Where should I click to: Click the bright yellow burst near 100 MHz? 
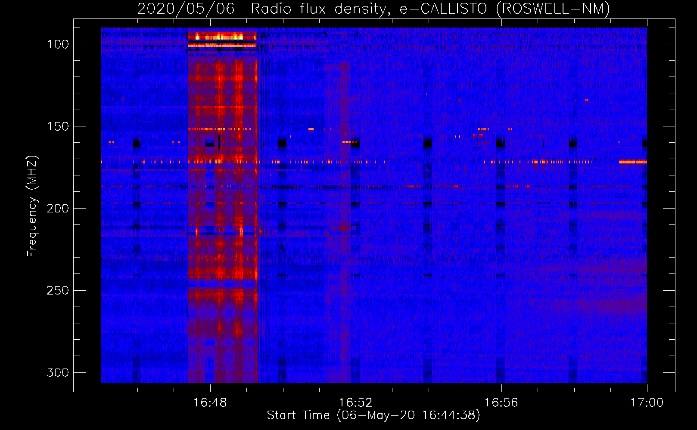tap(222, 37)
